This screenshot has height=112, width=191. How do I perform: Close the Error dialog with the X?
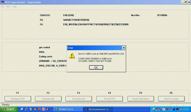124,48
